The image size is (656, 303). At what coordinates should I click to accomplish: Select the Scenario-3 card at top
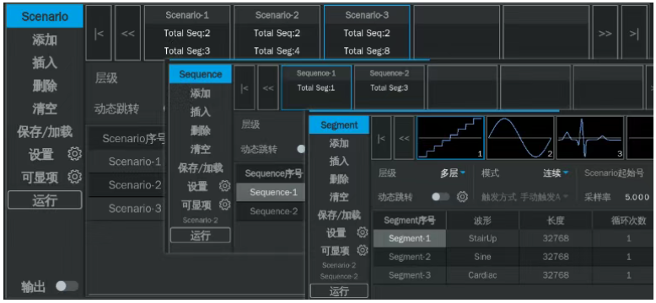[367, 33]
